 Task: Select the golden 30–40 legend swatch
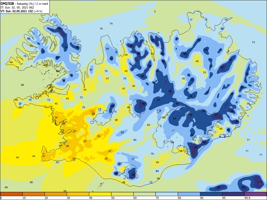(x=78, y=194)
